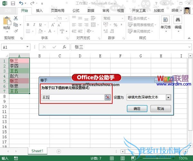Open Conditional Formatting (条件格式) menu

point(139,18)
